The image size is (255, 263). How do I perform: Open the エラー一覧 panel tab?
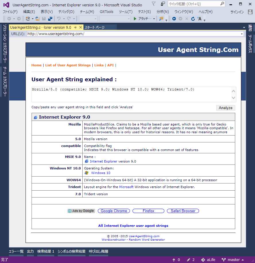(16, 252)
